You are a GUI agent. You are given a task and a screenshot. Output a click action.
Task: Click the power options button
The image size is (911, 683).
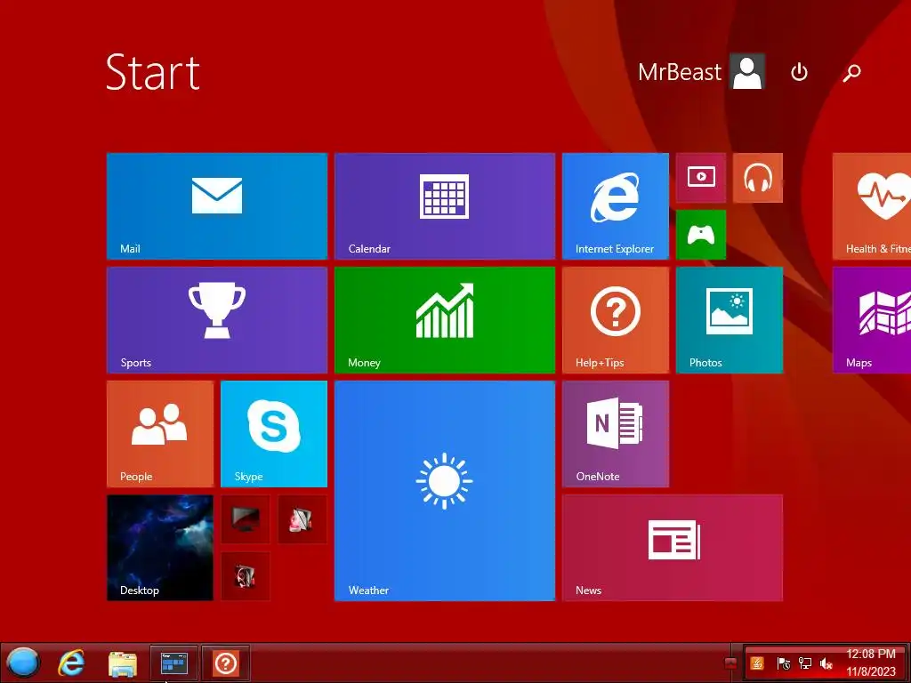click(800, 72)
